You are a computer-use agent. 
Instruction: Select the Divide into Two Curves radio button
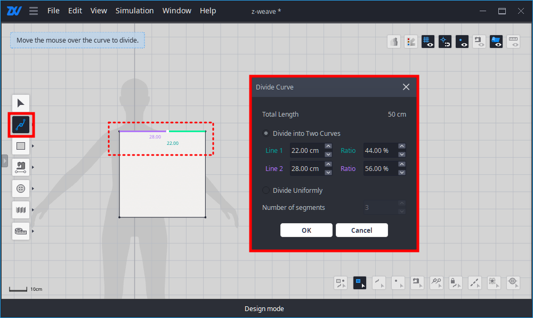pos(265,133)
